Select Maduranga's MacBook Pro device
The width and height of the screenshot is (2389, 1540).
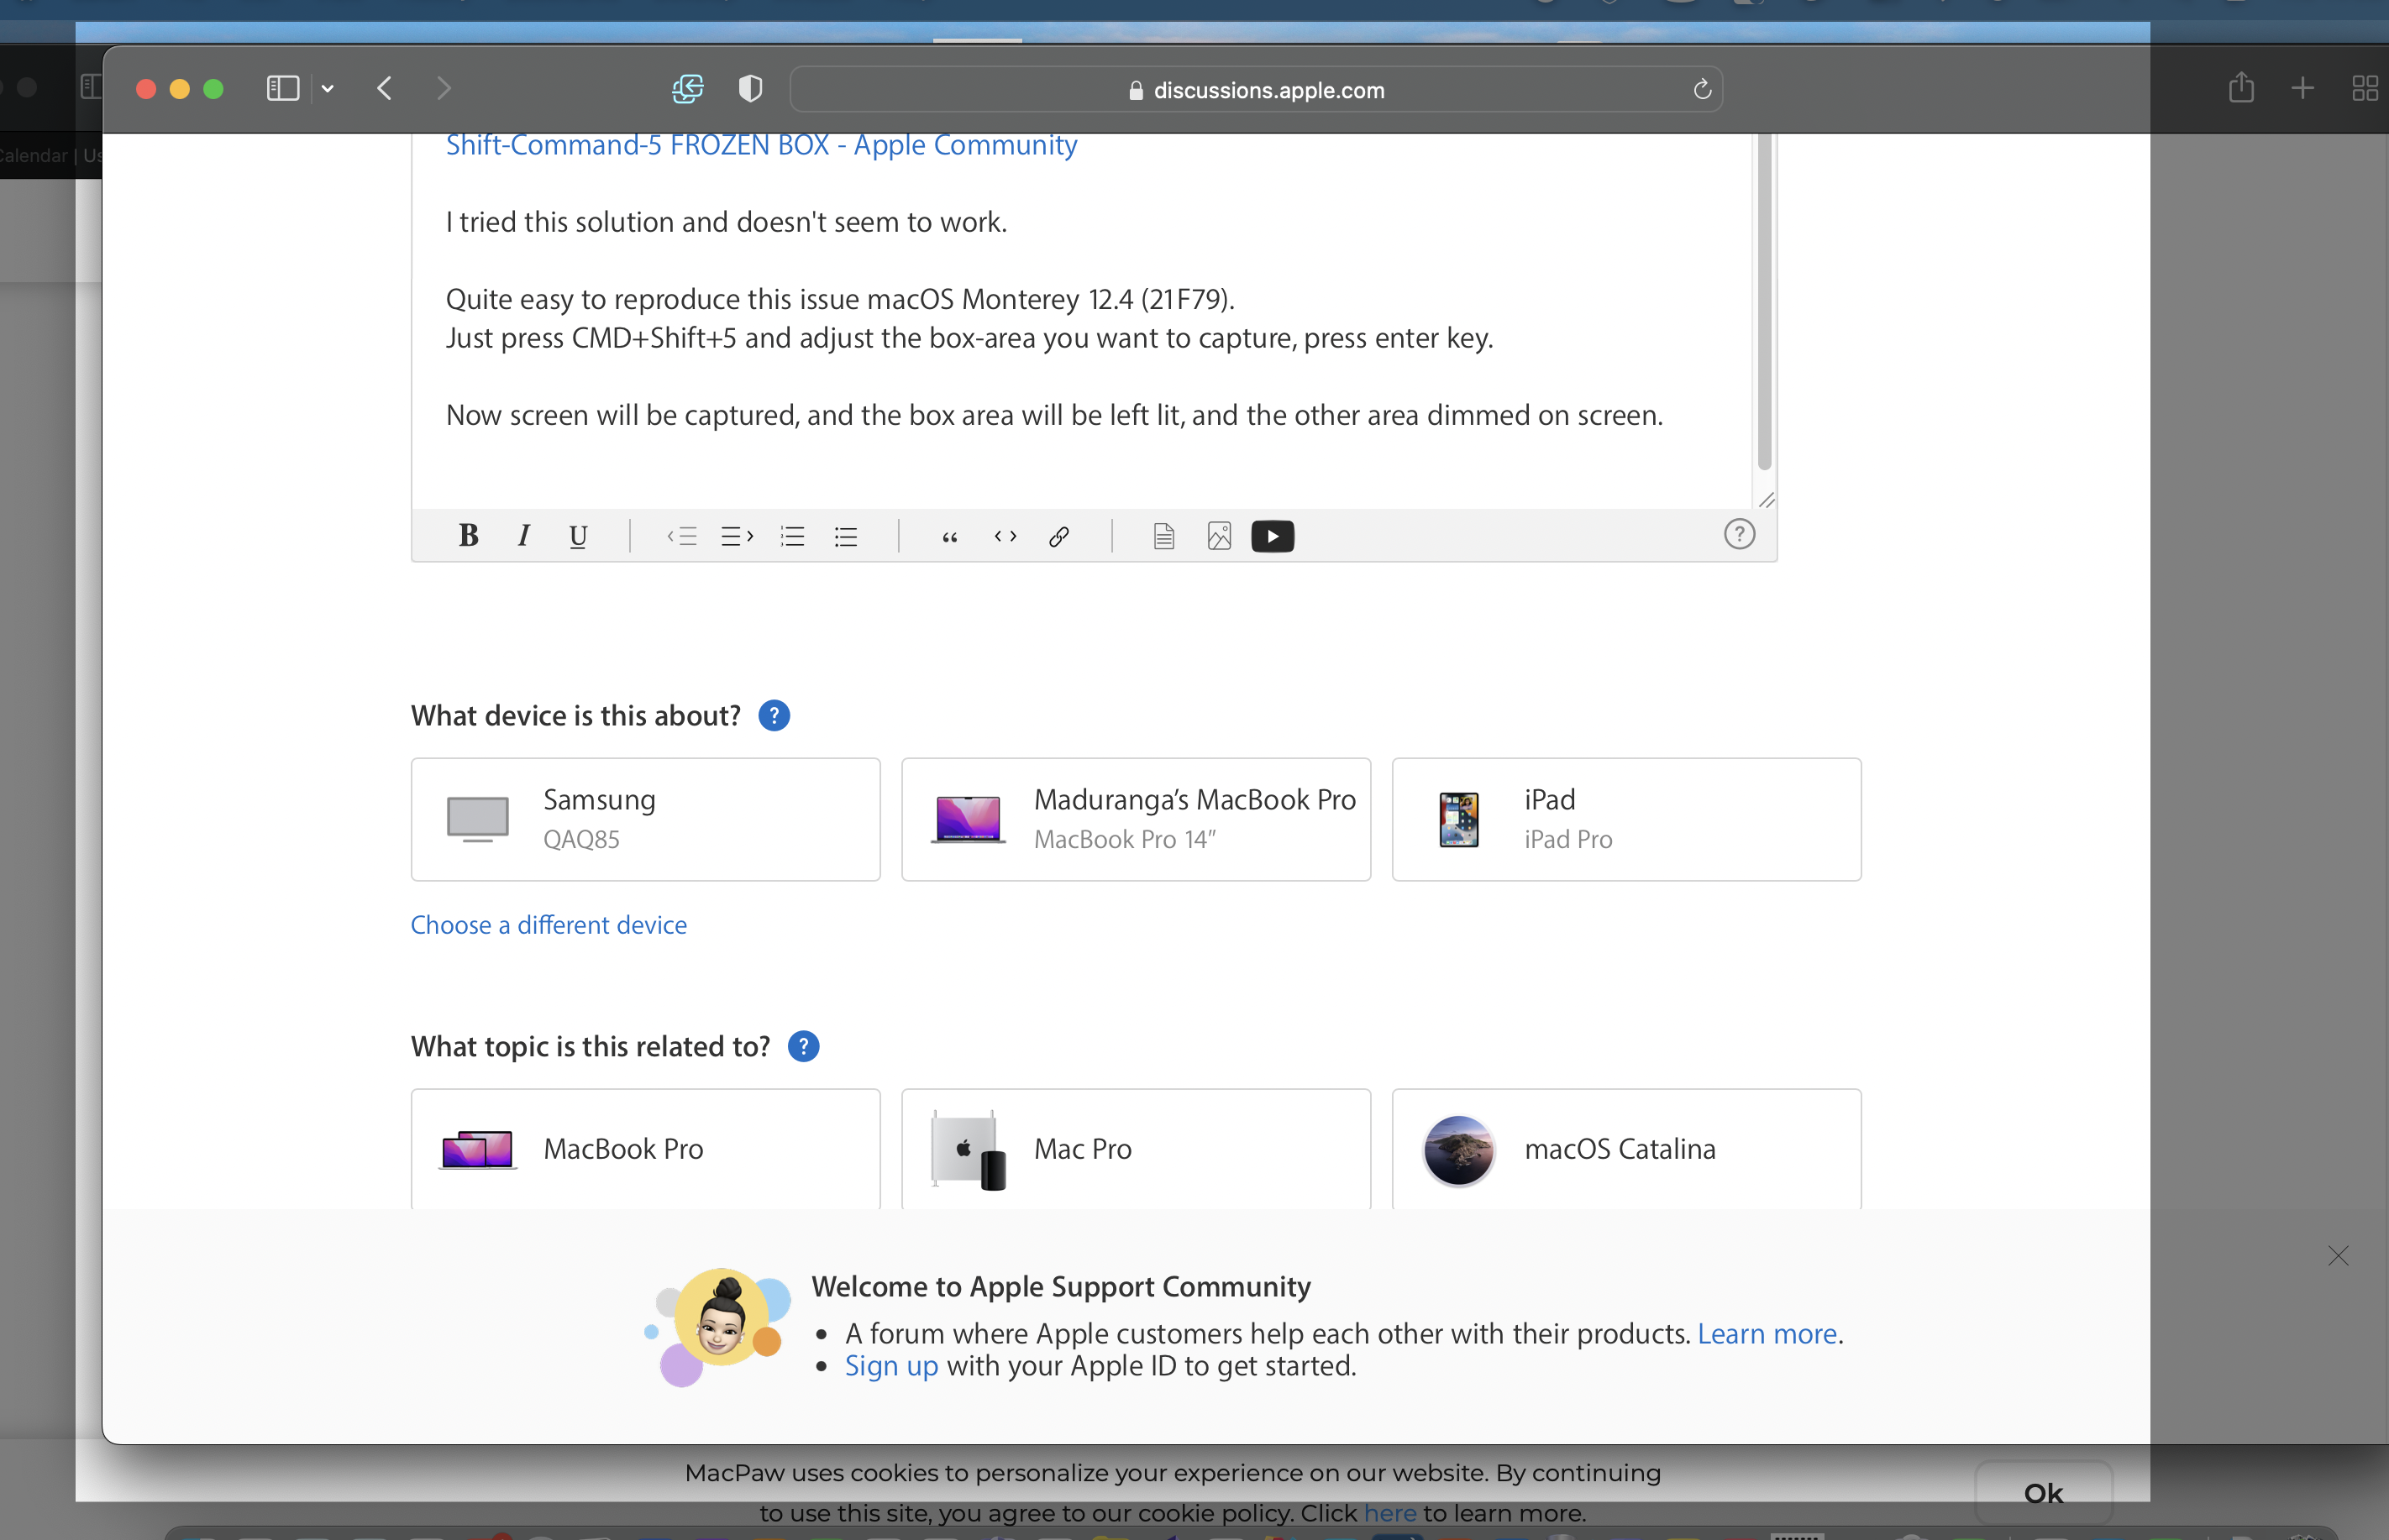point(1136,819)
